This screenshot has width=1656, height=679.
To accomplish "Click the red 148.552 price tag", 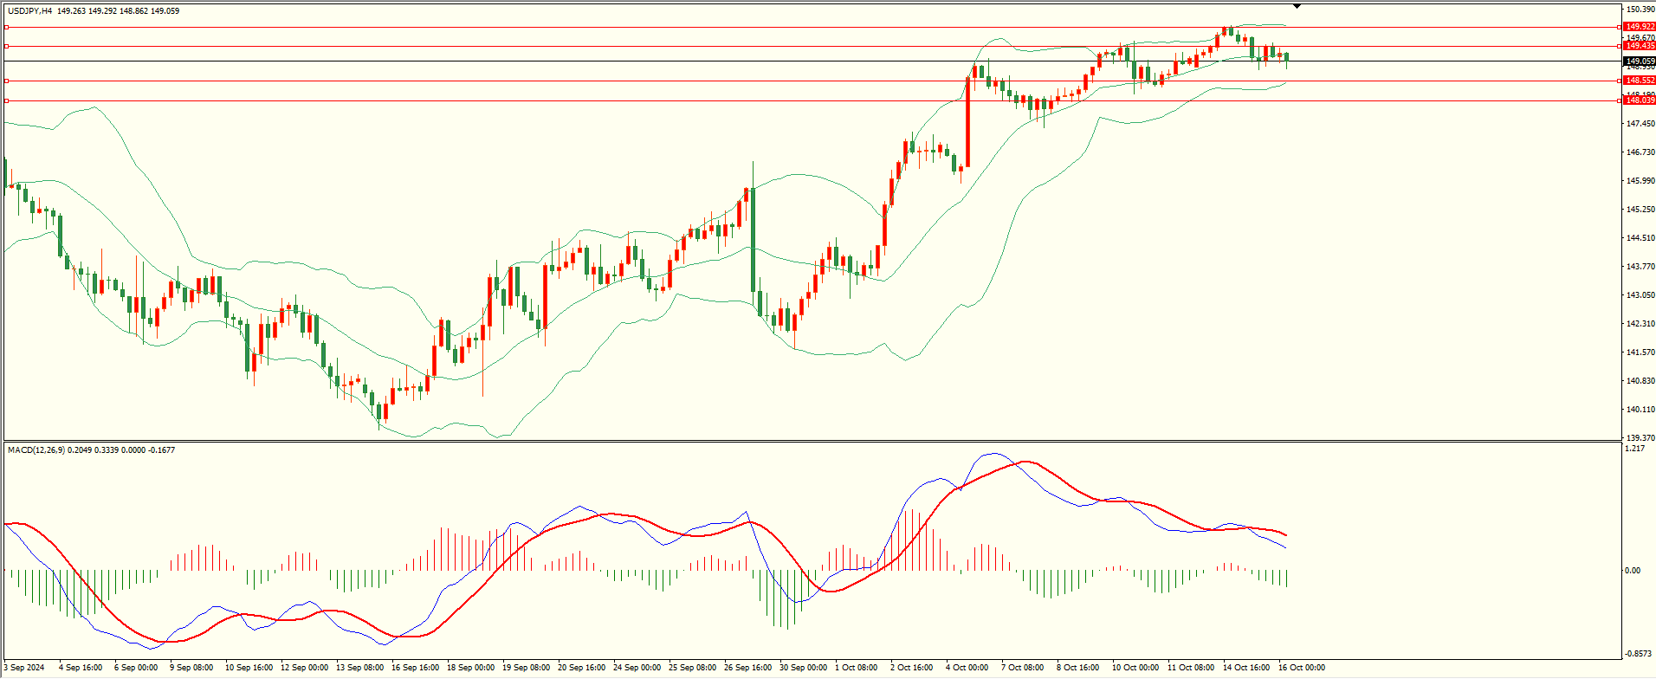I will [1640, 81].
